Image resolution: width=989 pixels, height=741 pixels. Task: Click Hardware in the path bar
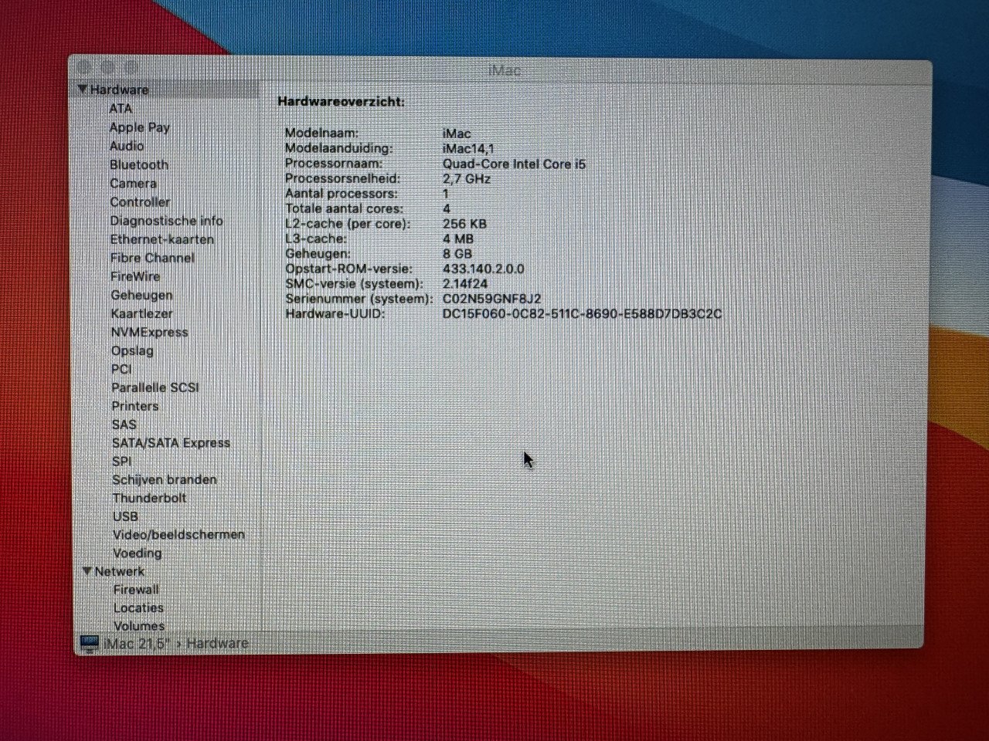[217, 643]
